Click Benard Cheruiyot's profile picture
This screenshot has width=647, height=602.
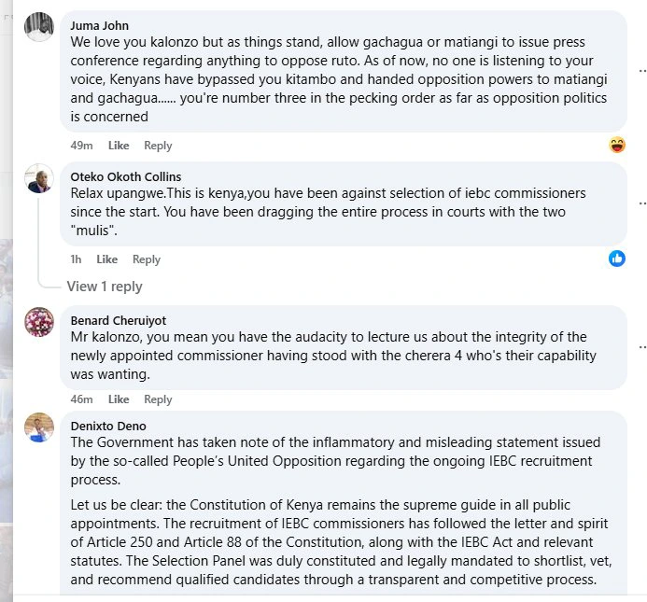(38, 322)
